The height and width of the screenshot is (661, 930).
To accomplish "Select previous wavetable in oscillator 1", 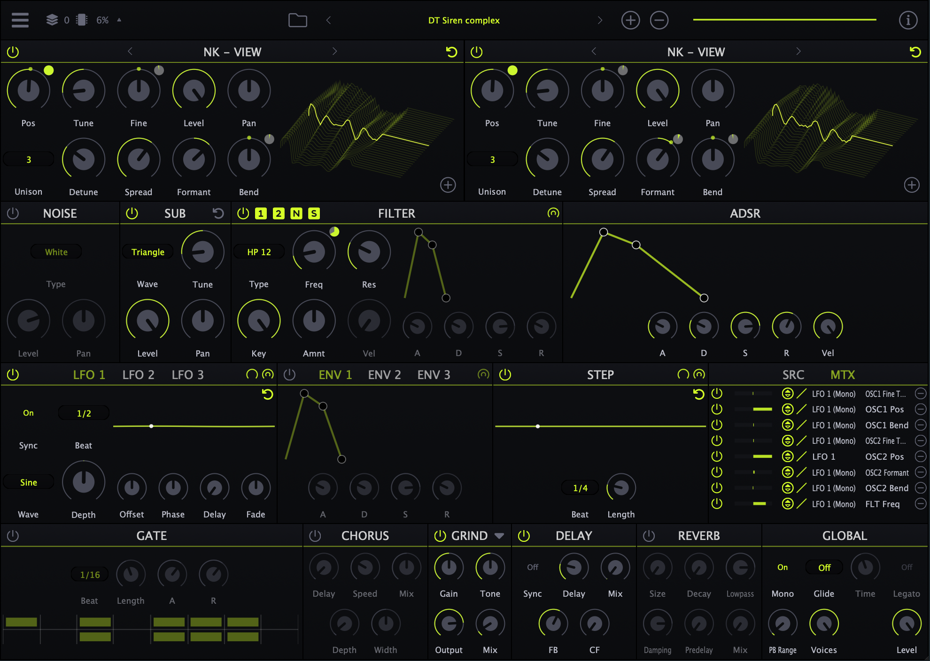I will tap(130, 52).
